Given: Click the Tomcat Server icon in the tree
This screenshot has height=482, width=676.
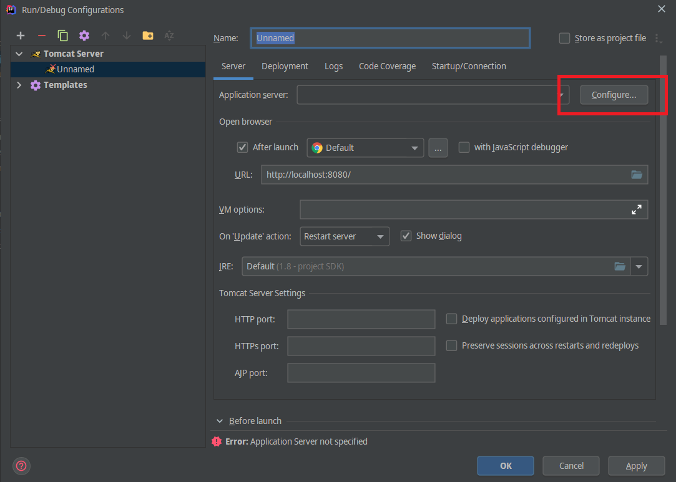Looking at the screenshot, I should point(36,54).
